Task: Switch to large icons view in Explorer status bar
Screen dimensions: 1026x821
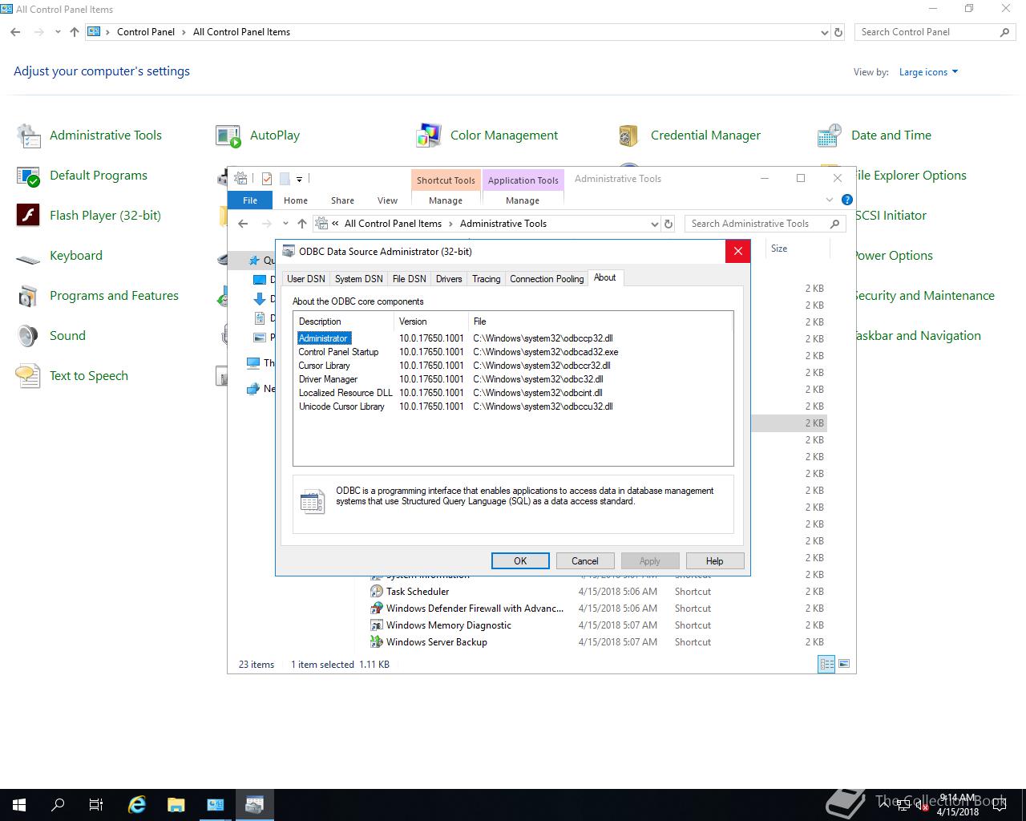Action: point(843,664)
